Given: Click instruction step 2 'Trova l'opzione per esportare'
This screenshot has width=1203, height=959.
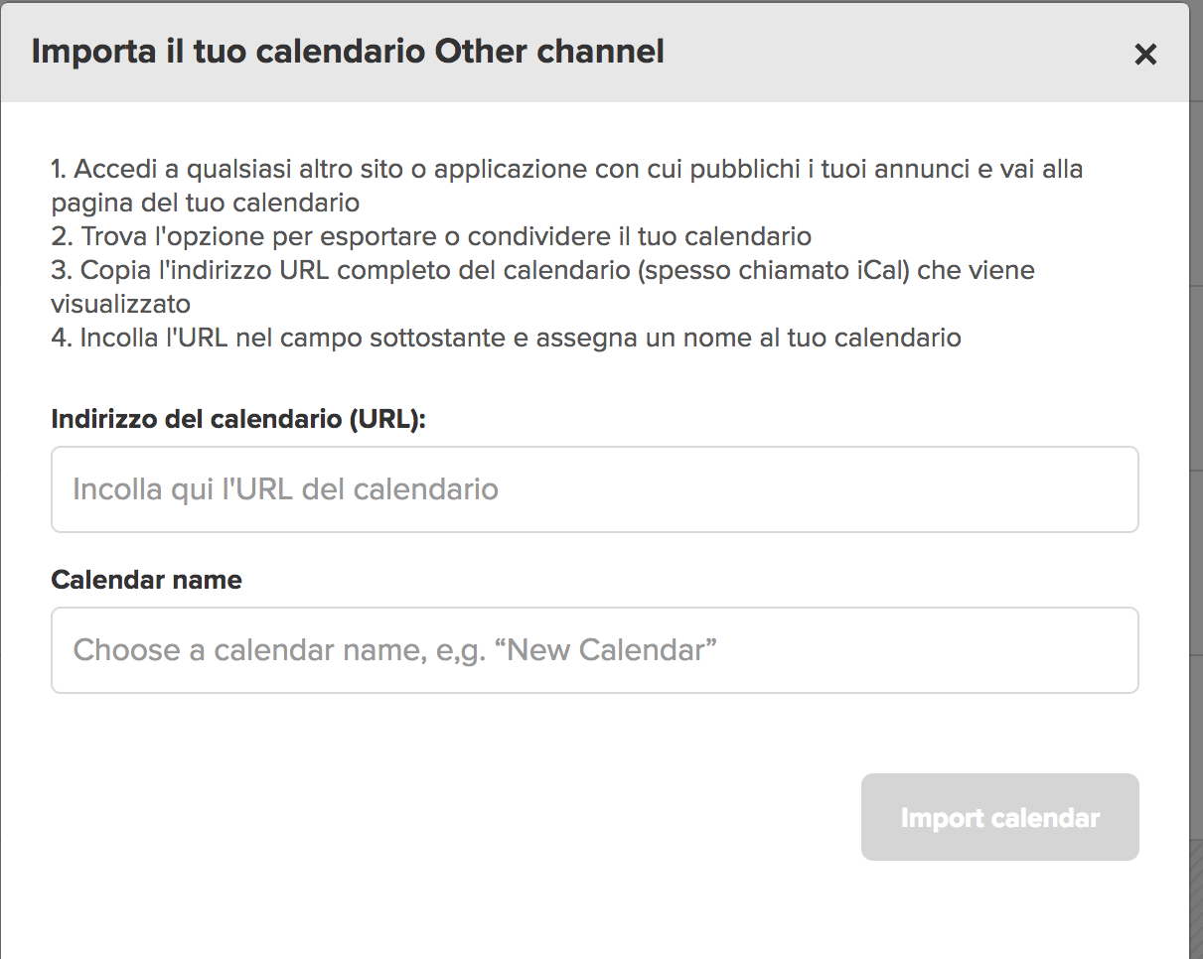Looking at the screenshot, I should 432,236.
